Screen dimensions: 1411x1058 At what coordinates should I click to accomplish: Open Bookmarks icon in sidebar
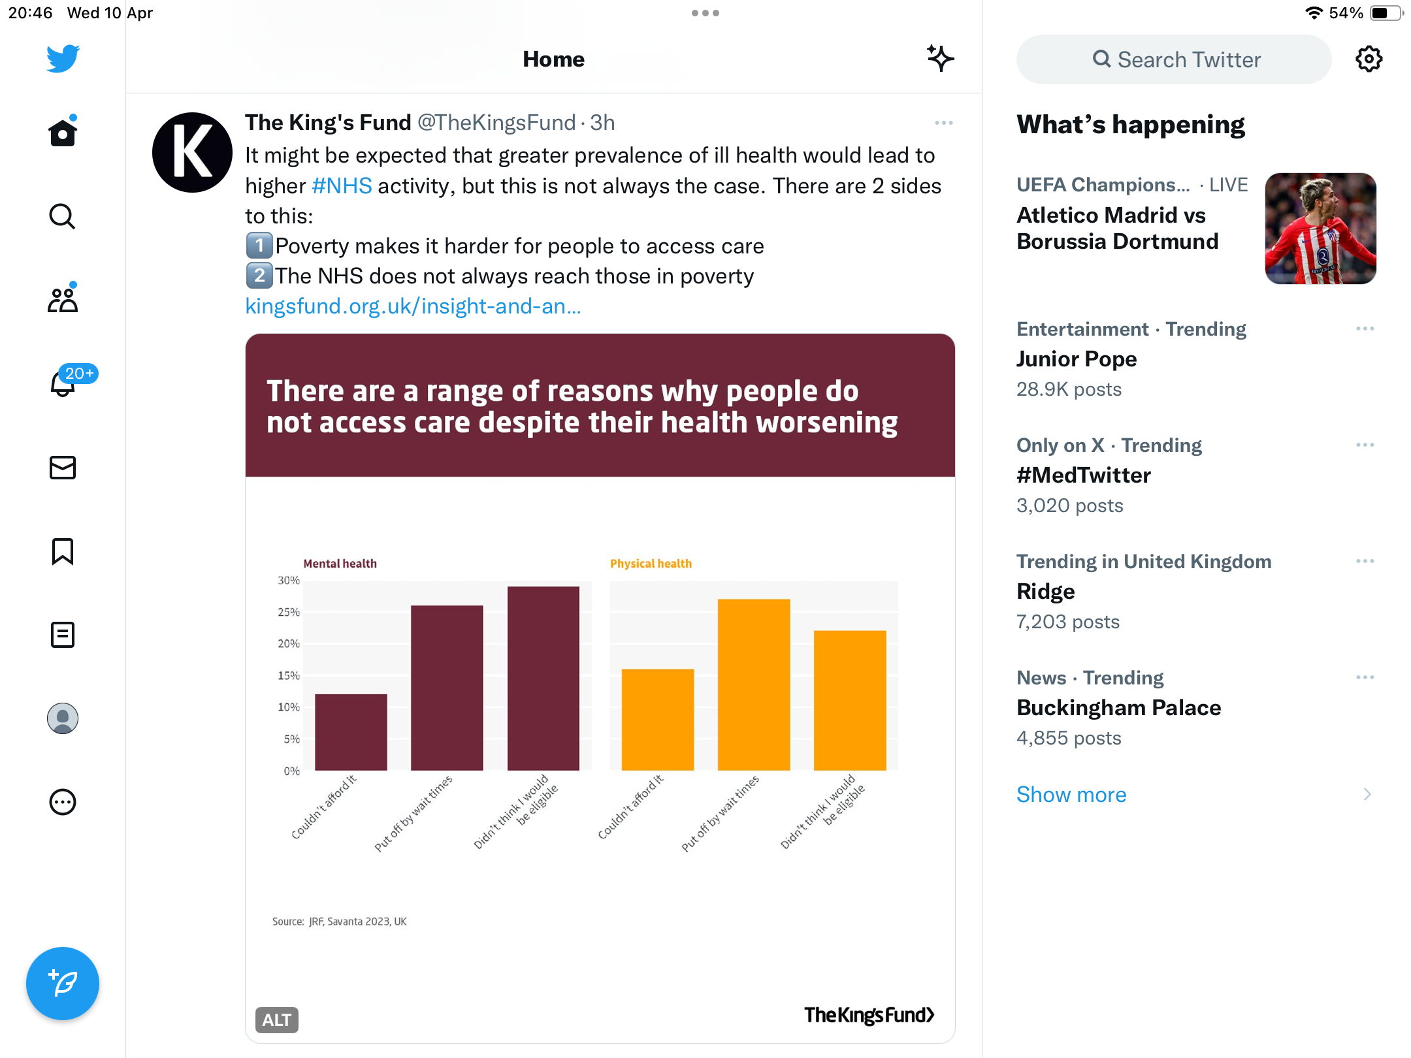pos(63,551)
